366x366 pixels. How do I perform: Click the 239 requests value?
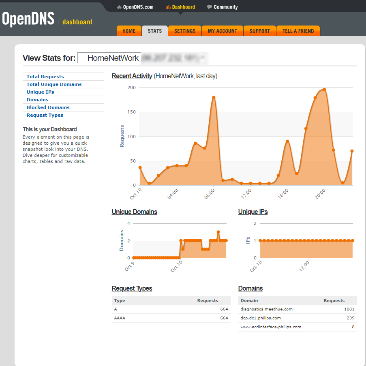pyautogui.click(x=351, y=318)
